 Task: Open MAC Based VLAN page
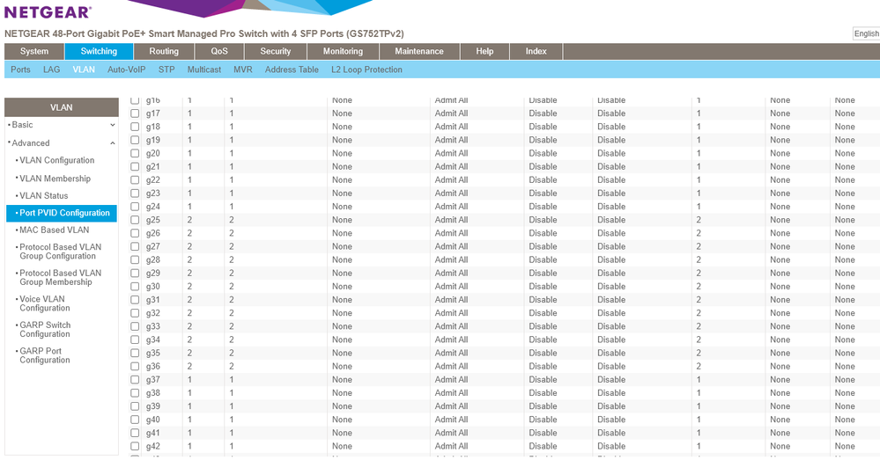pyautogui.click(x=54, y=230)
